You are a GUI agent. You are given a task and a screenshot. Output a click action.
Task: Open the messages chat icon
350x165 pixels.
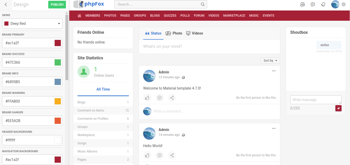(x=313, y=4)
